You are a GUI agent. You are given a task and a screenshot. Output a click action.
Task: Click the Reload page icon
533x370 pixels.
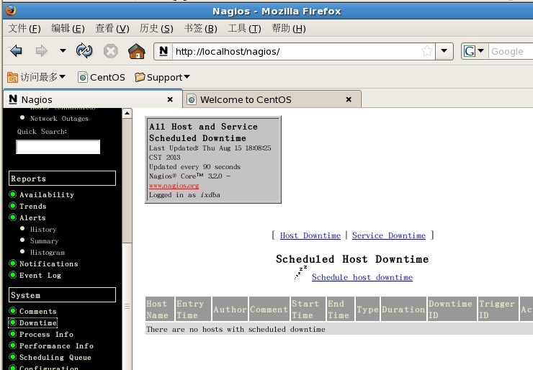pos(84,51)
